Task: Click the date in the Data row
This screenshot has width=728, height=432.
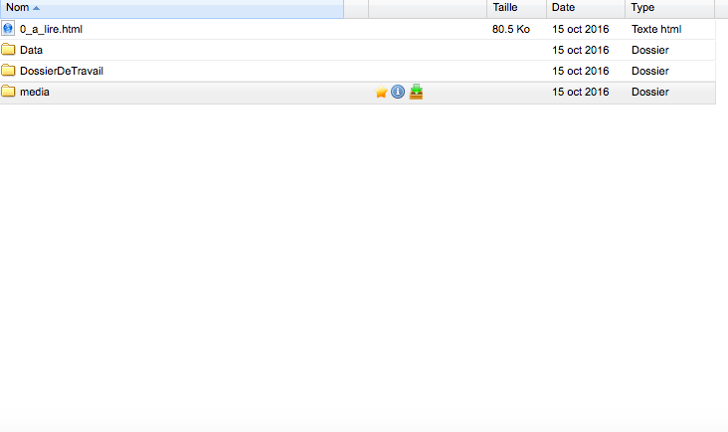Action: click(x=581, y=50)
